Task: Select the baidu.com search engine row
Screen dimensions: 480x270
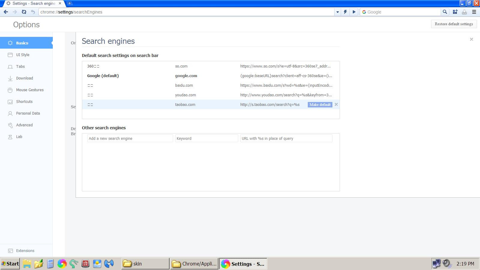Action: (211, 85)
